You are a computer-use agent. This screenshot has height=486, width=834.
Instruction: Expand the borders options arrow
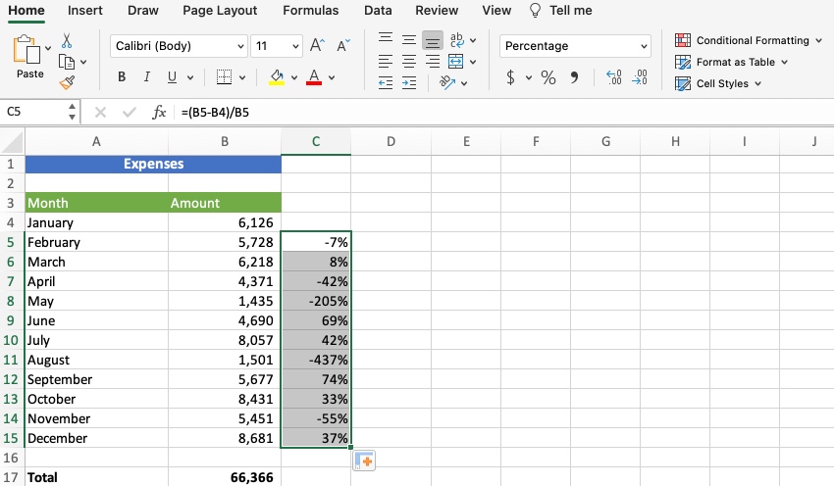[x=242, y=78]
